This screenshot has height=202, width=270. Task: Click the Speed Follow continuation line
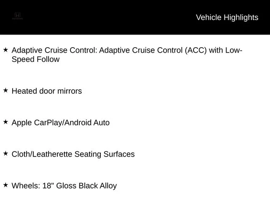(x=35, y=59)
